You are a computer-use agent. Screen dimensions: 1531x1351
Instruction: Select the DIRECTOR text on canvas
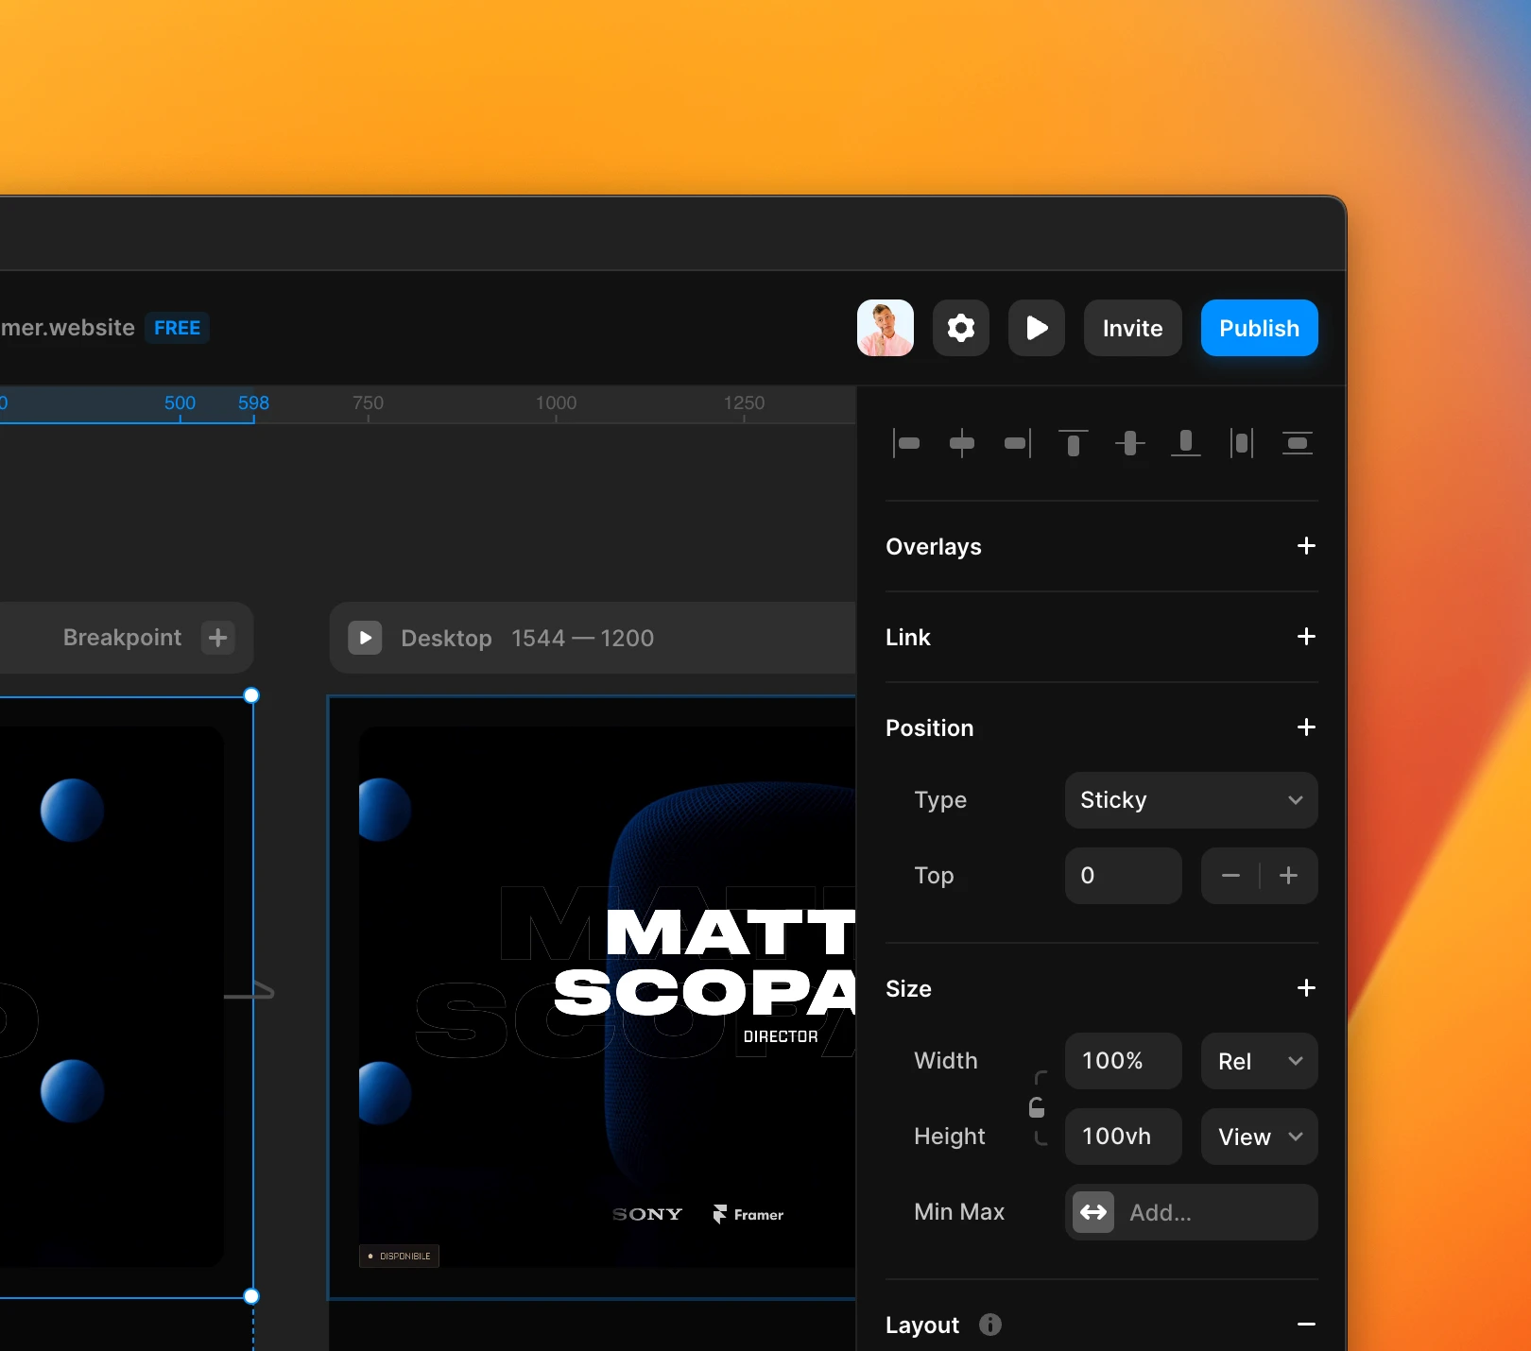click(x=781, y=1036)
